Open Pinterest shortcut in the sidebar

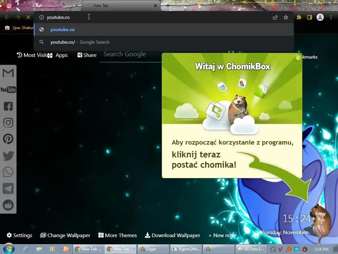pyautogui.click(x=8, y=139)
